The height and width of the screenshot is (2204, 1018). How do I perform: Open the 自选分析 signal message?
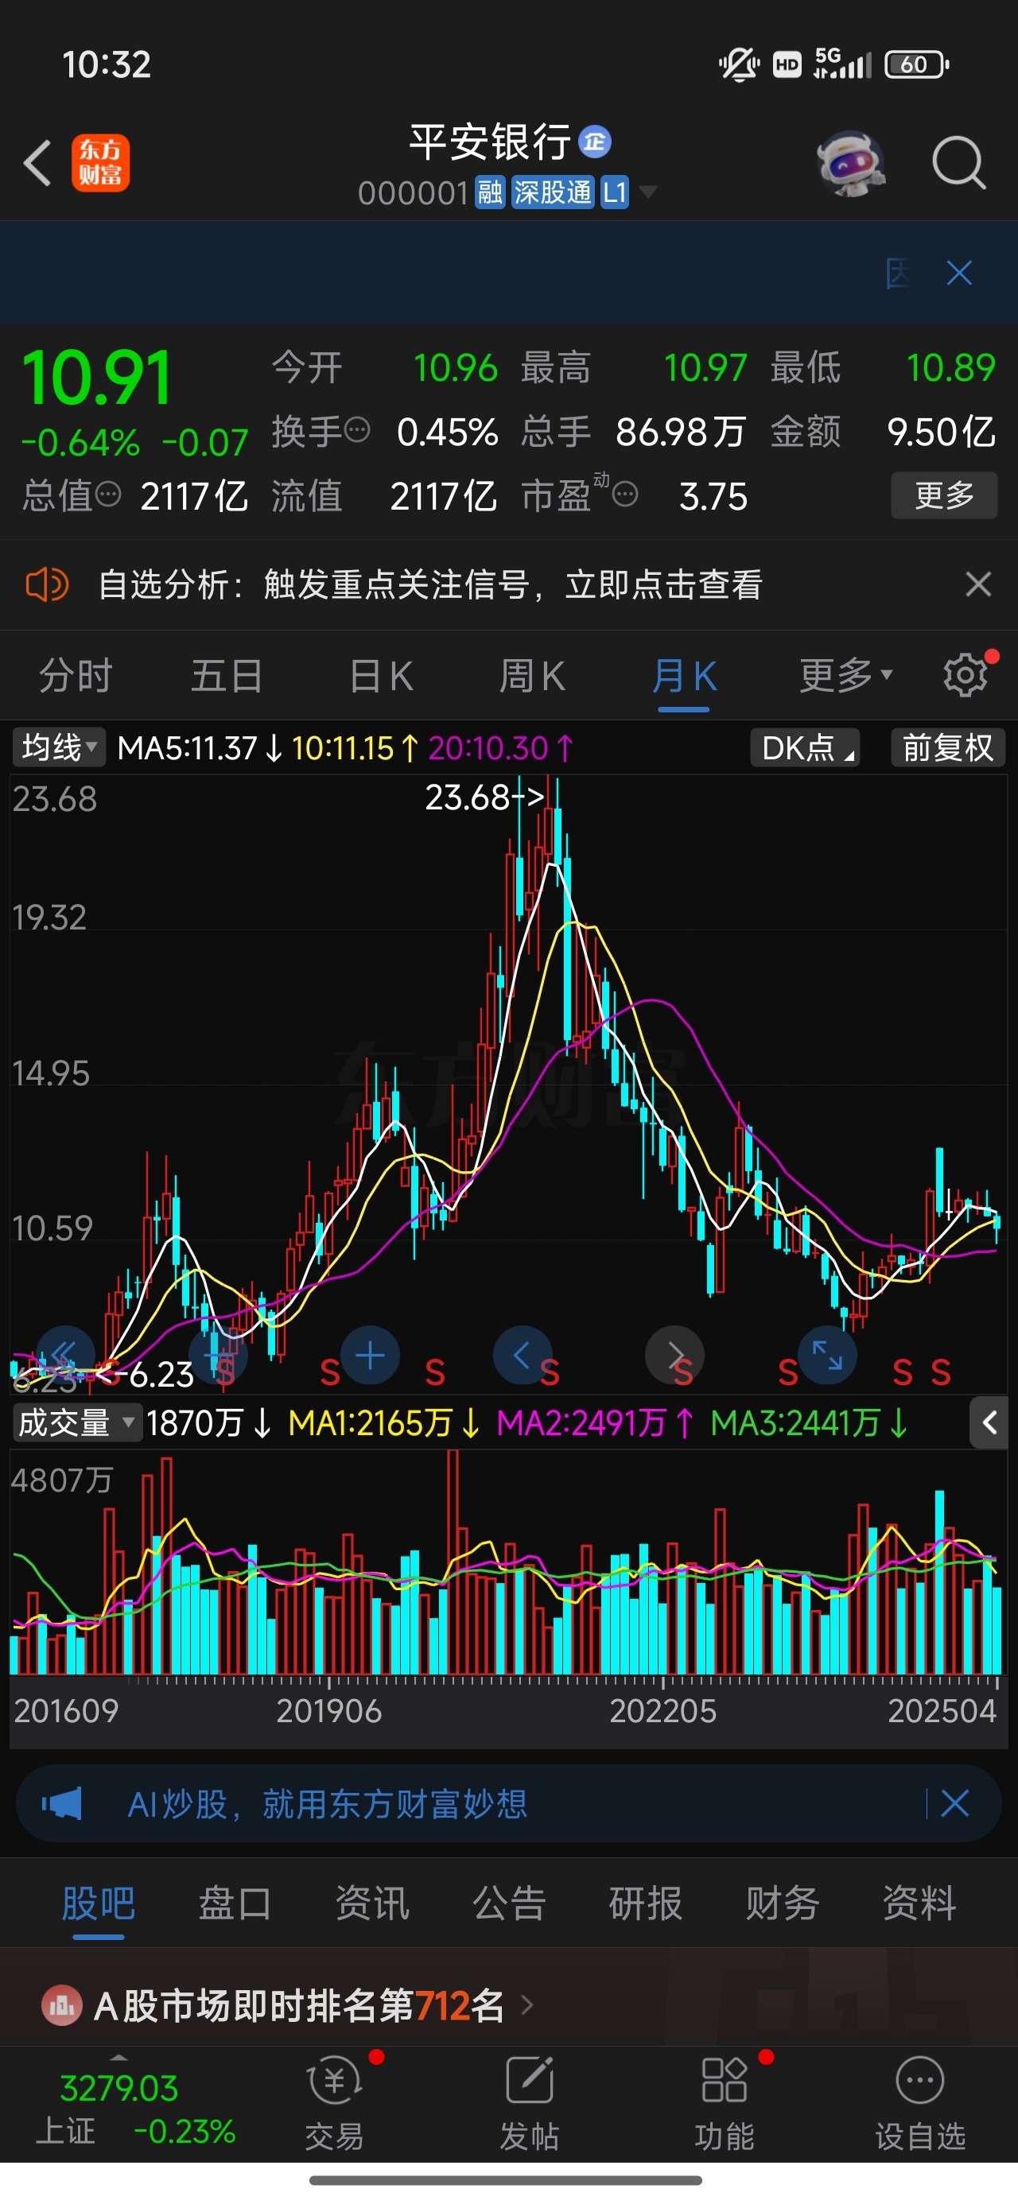[x=430, y=585]
